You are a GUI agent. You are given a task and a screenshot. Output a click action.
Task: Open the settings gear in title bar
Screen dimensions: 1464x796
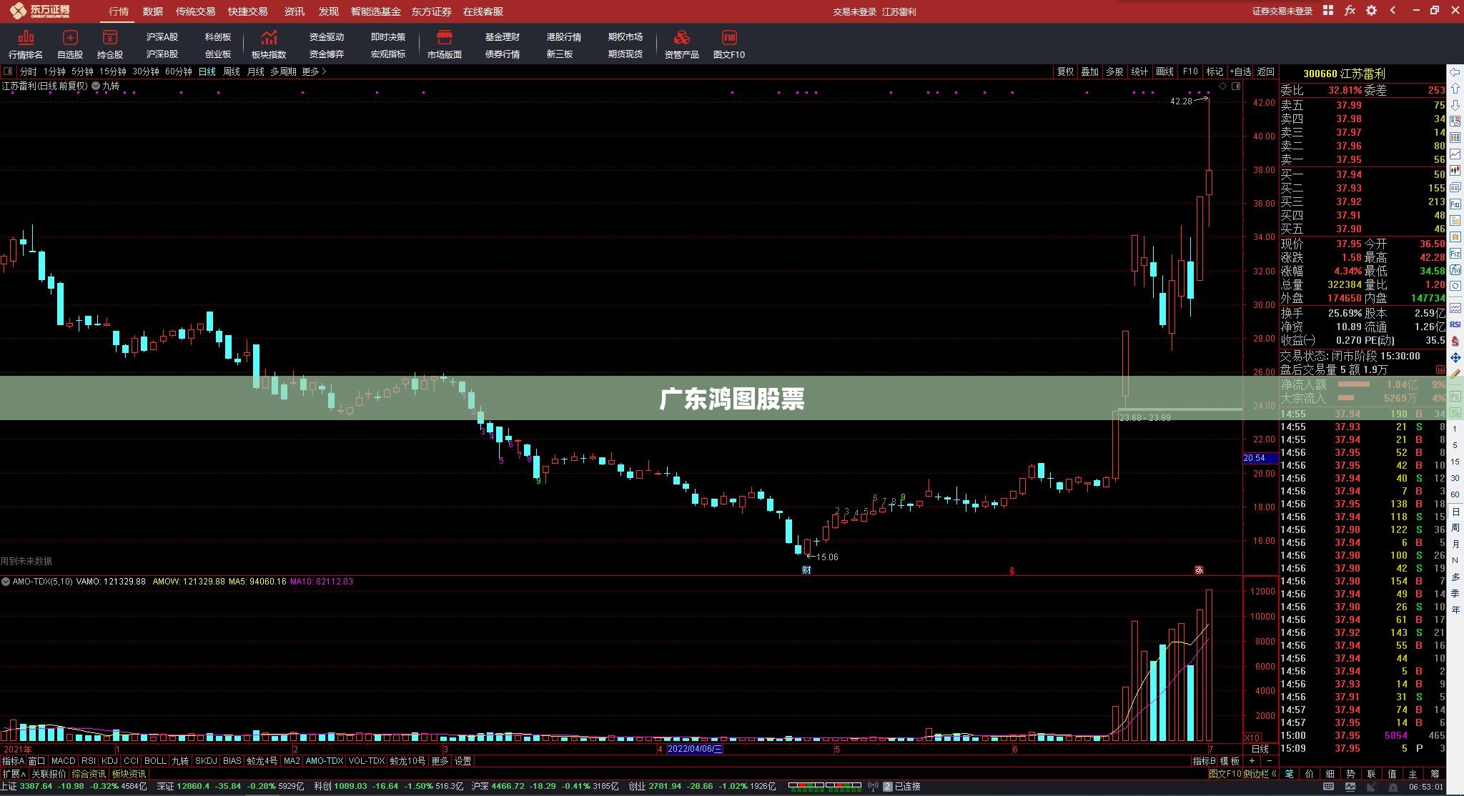1371,11
